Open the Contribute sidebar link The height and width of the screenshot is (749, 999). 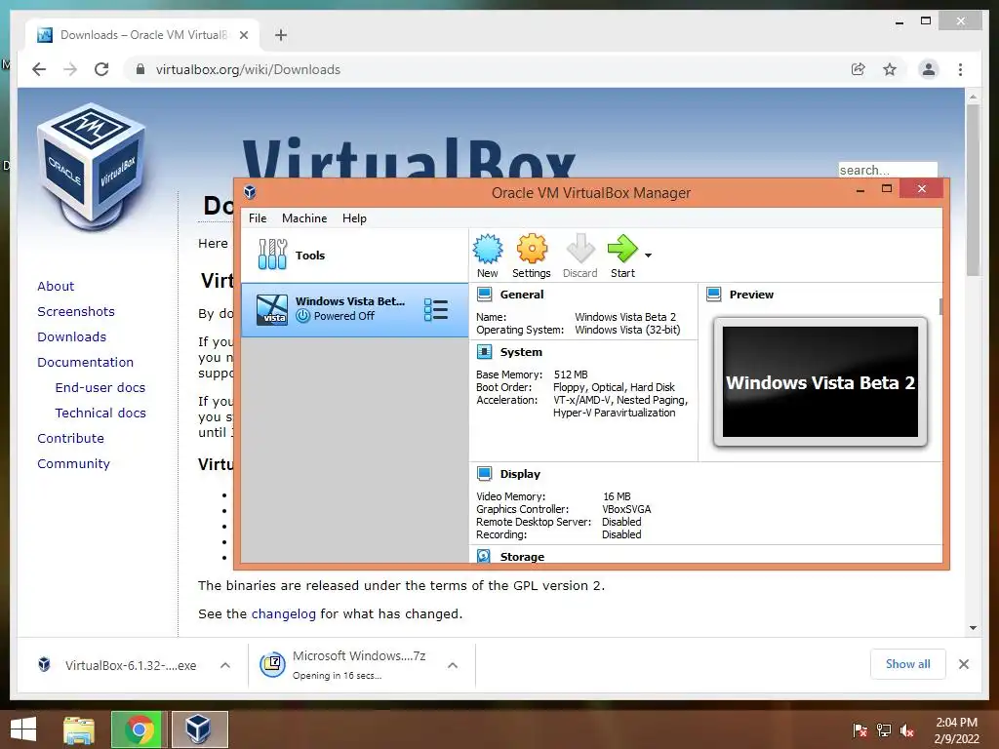(70, 438)
